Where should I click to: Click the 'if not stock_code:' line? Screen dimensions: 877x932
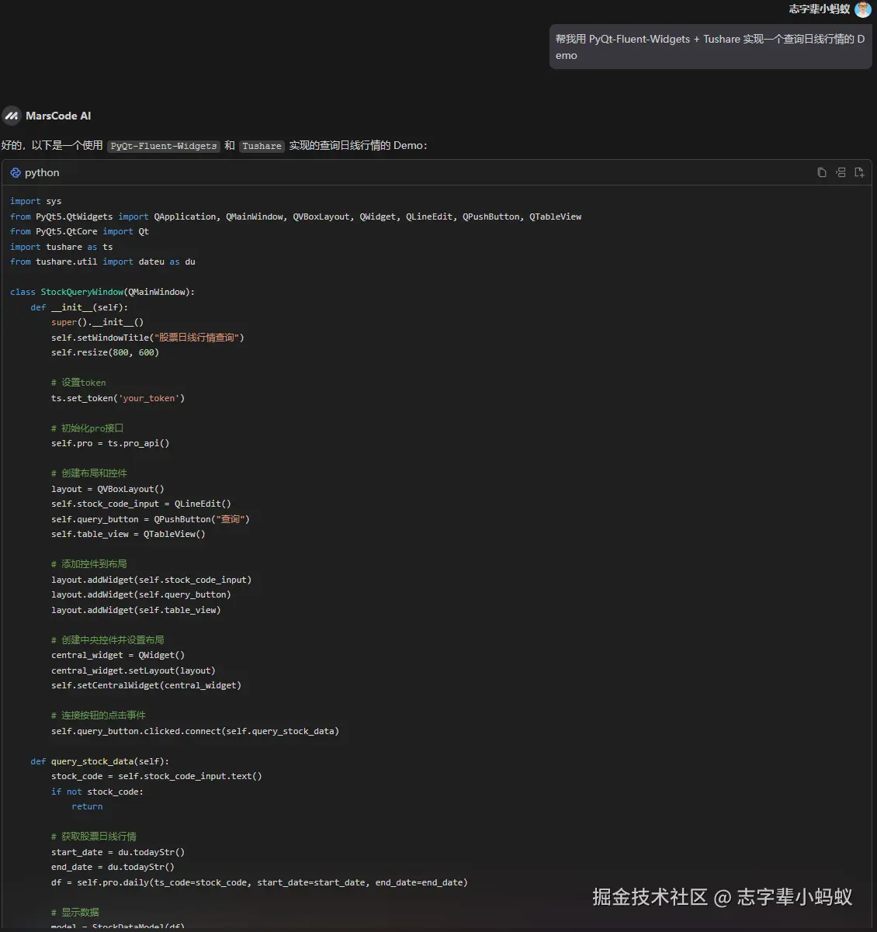[97, 792]
